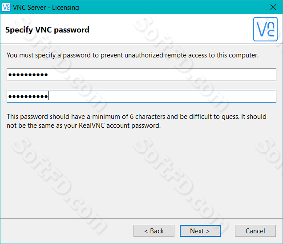The width and height of the screenshot is (283, 244).
Task: Click the 'VNC Server - Licensing' window title
Action: click(x=46, y=8)
